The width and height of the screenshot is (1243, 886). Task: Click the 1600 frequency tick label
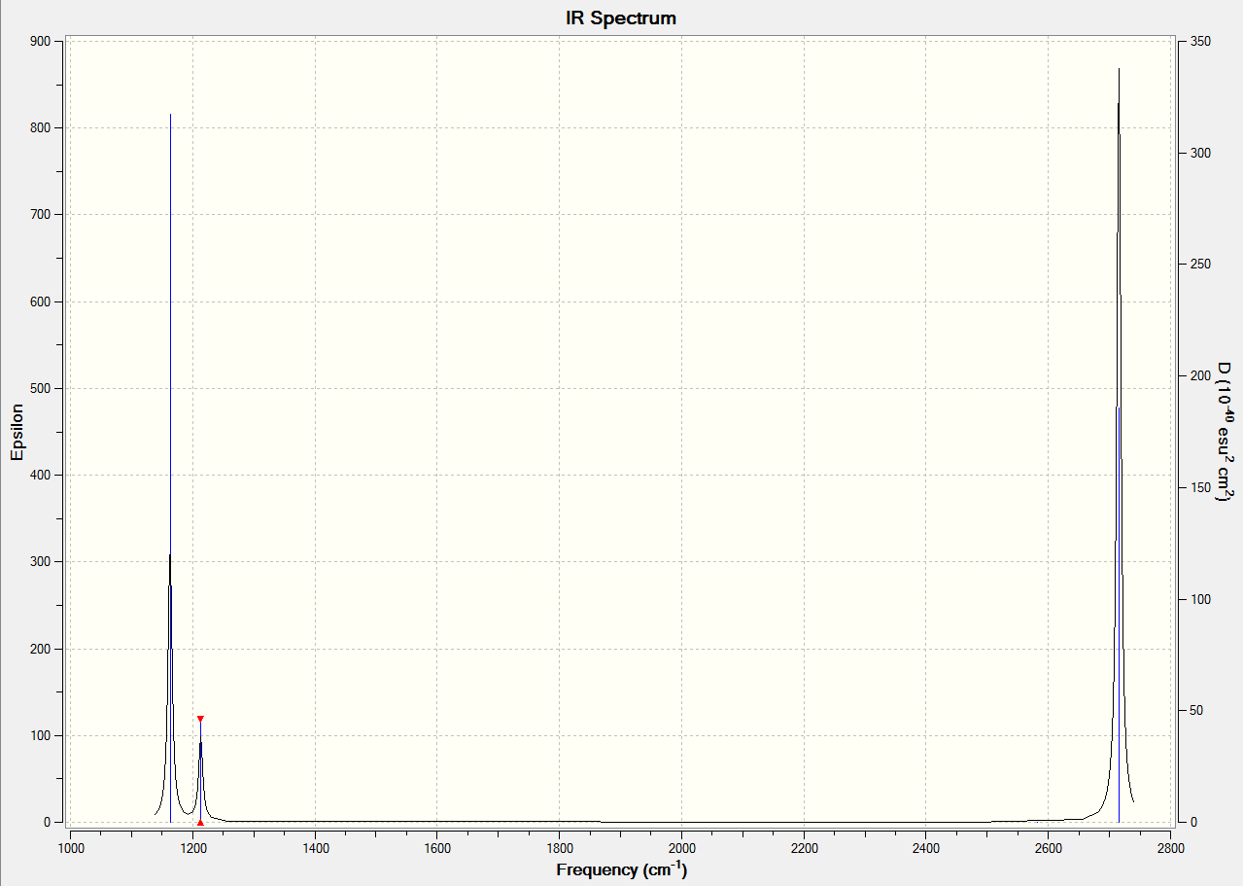(437, 848)
